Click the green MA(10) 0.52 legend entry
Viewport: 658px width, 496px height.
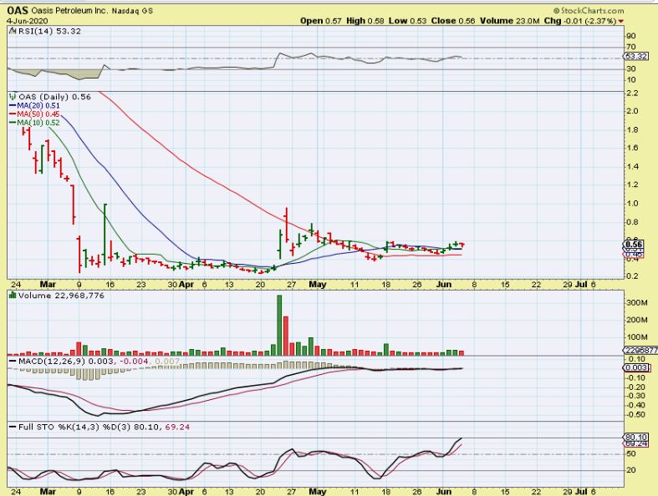click(x=34, y=123)
